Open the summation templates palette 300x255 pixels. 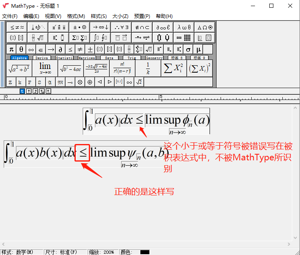[79, 38]
